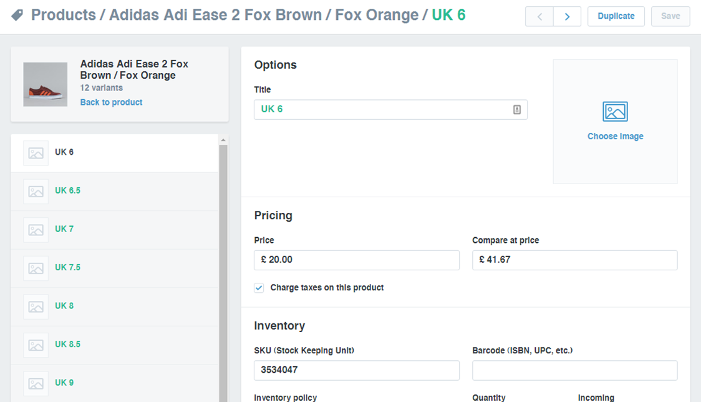Click image placeholder icon for UK 8

pyautogui.click(x=36, y=307)
